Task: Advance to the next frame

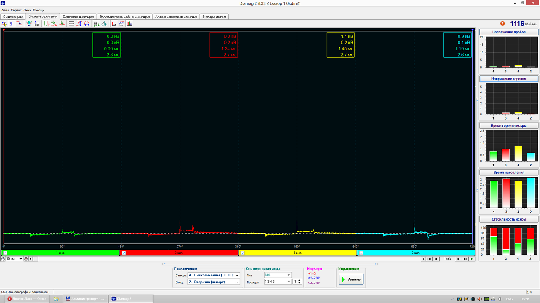Action: pos(459,259)
